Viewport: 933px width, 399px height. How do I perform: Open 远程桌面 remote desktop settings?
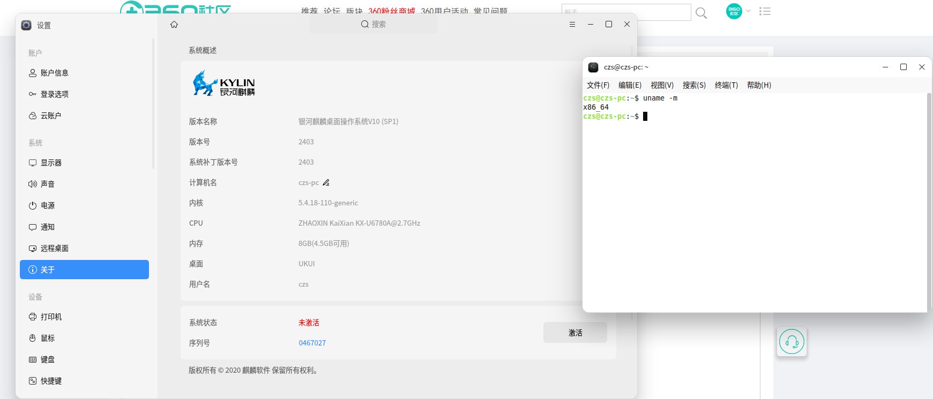click(84, 248)
